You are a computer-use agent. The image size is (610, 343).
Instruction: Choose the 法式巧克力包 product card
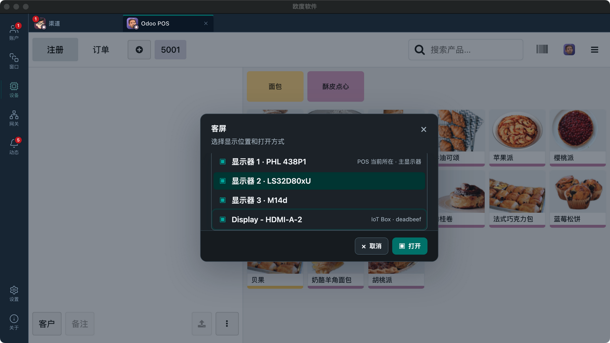517,199
